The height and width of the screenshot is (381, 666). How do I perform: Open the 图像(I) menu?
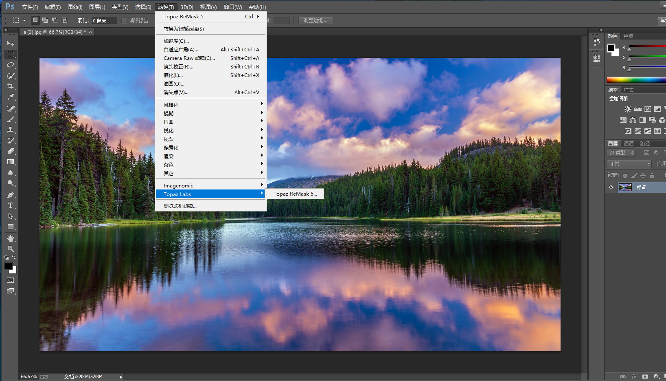point(75,7)
